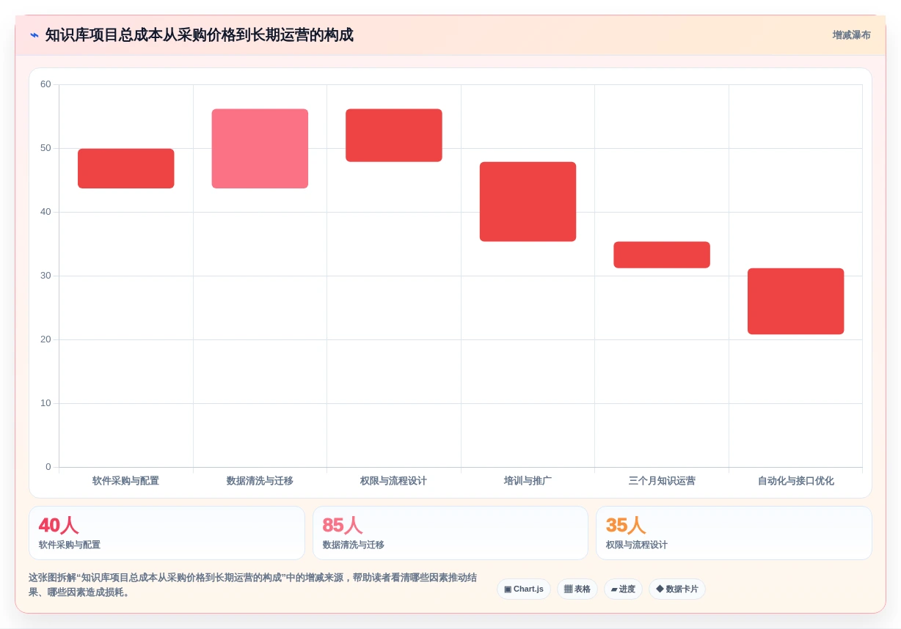Click x-axis label 三个月知识运营

click(x=662, y=481)
